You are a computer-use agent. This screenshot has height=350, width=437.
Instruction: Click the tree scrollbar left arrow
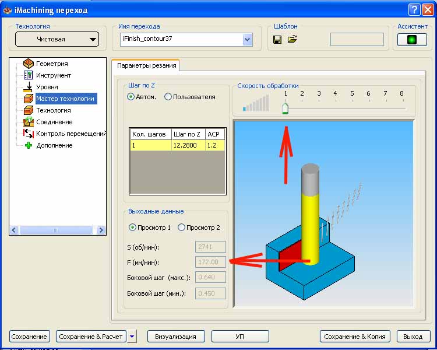pyautogui.click(x=13, y=230)
